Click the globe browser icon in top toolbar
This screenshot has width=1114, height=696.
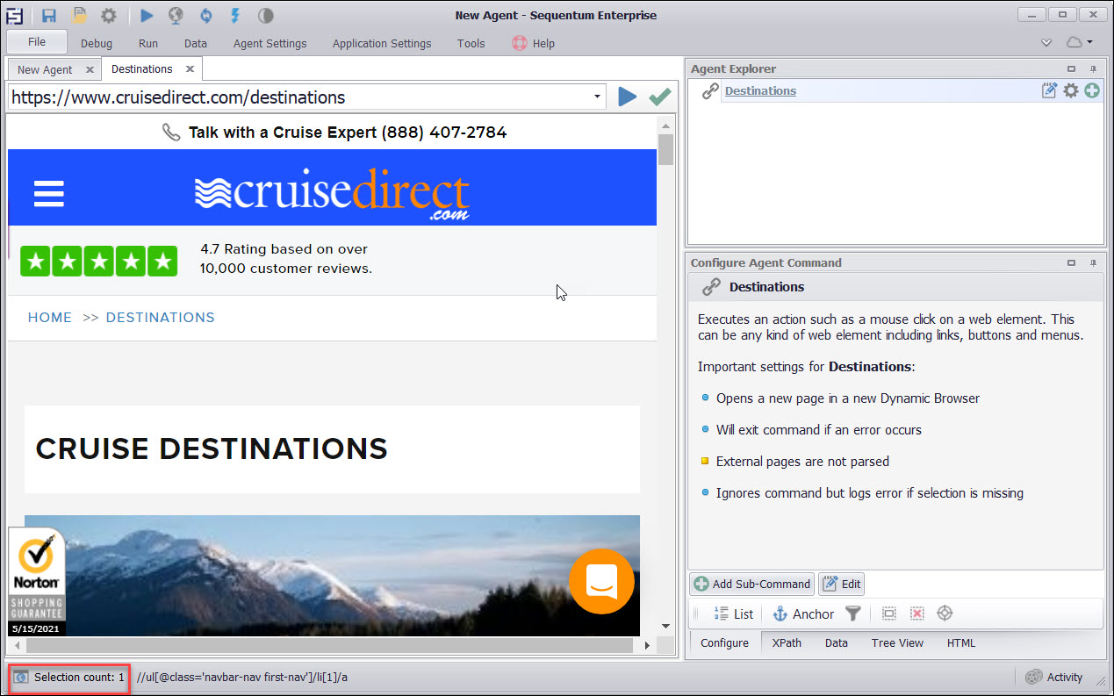click(176, 15)
